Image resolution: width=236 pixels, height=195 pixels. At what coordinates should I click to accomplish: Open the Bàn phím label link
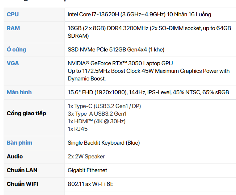click(20, 143)
